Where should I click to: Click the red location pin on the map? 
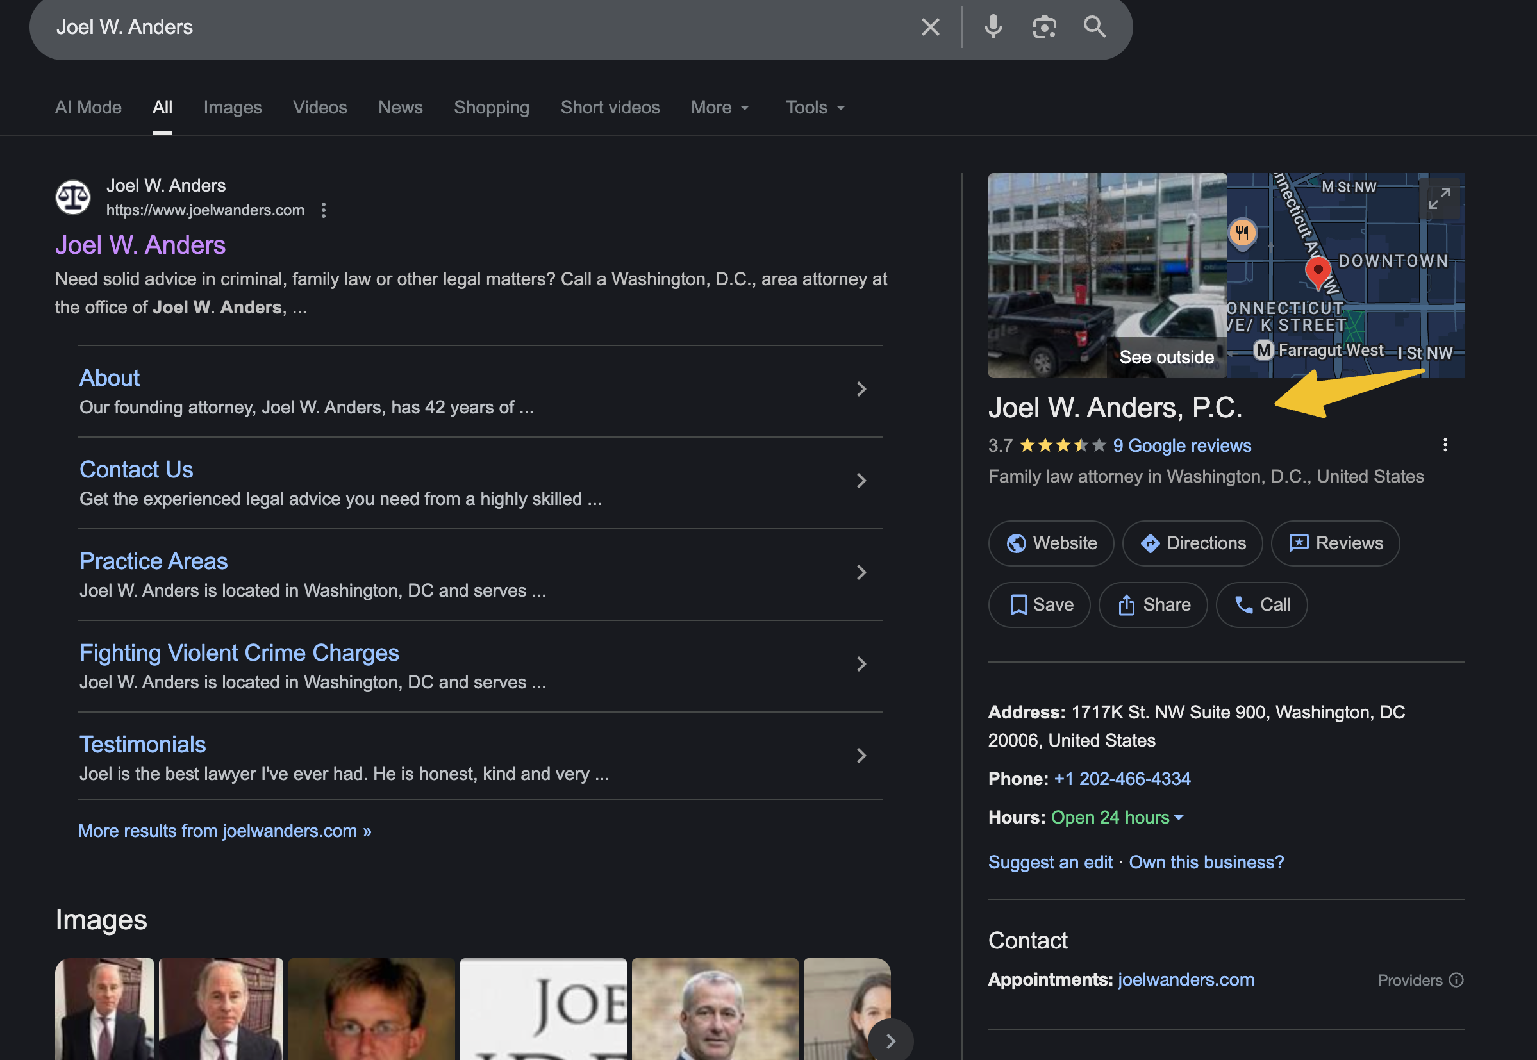[1318, 271]
